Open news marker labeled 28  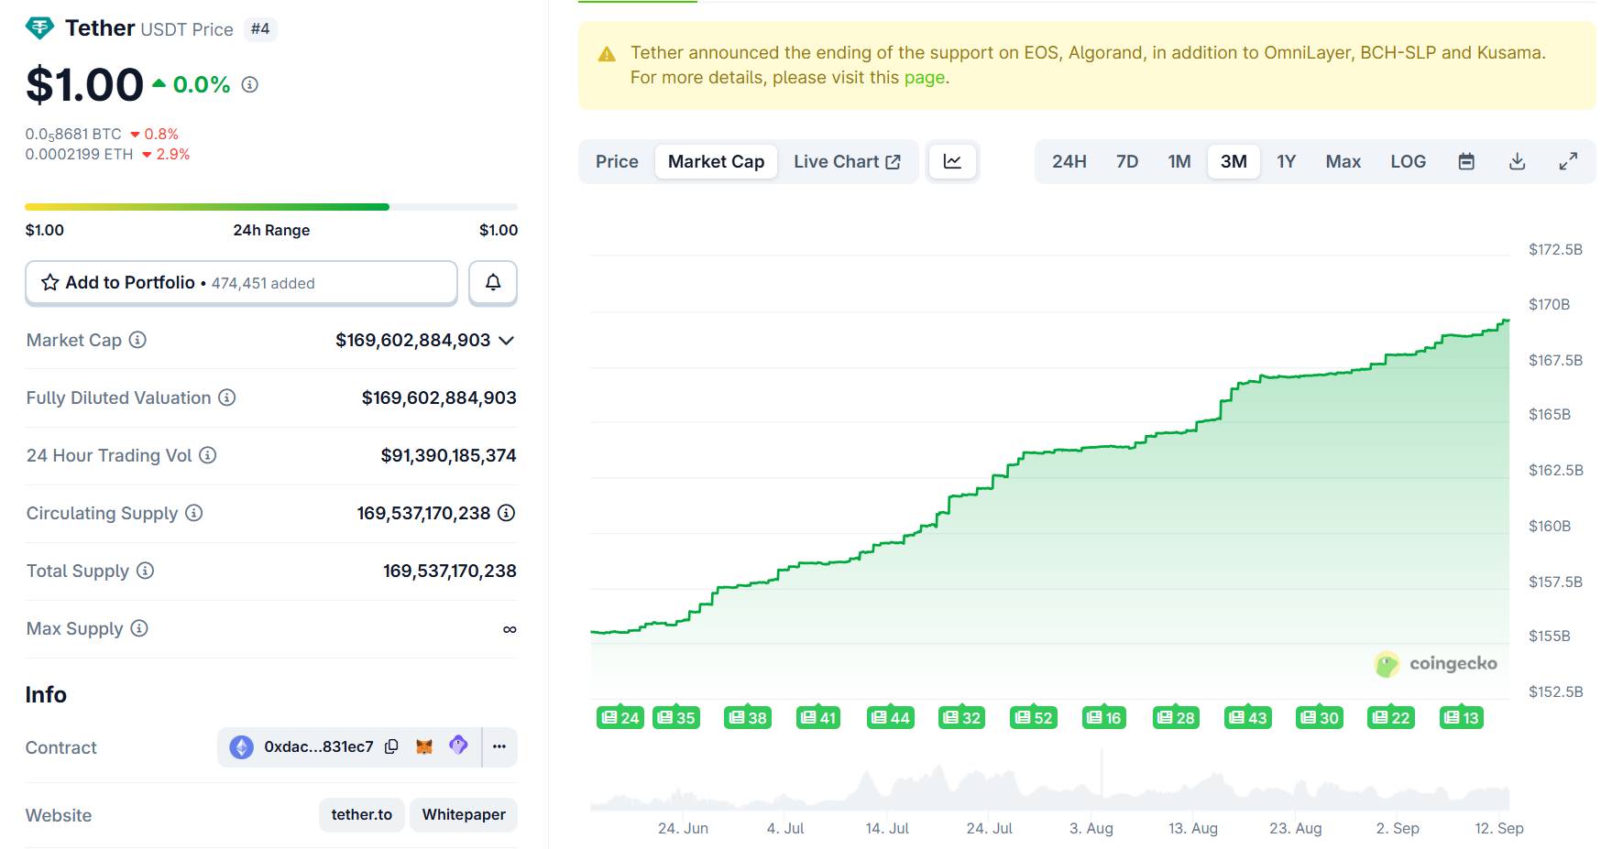(x=1176, y=718)
